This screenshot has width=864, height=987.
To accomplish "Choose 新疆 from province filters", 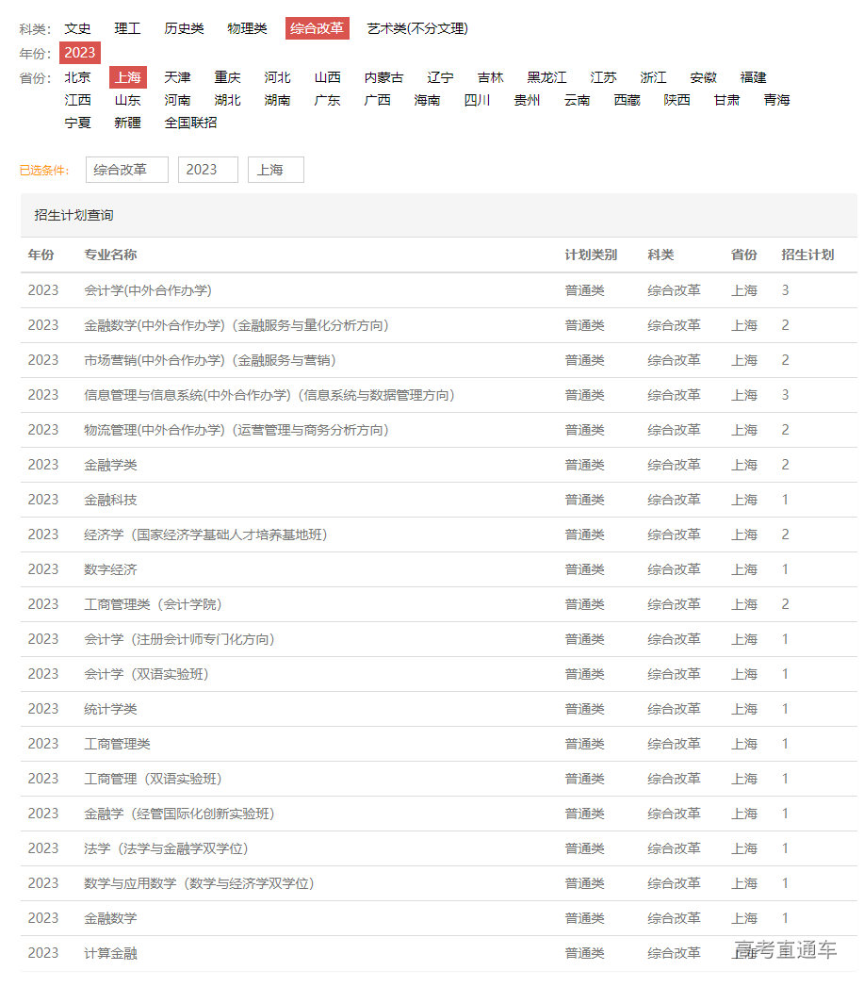I will coord(127,123).
